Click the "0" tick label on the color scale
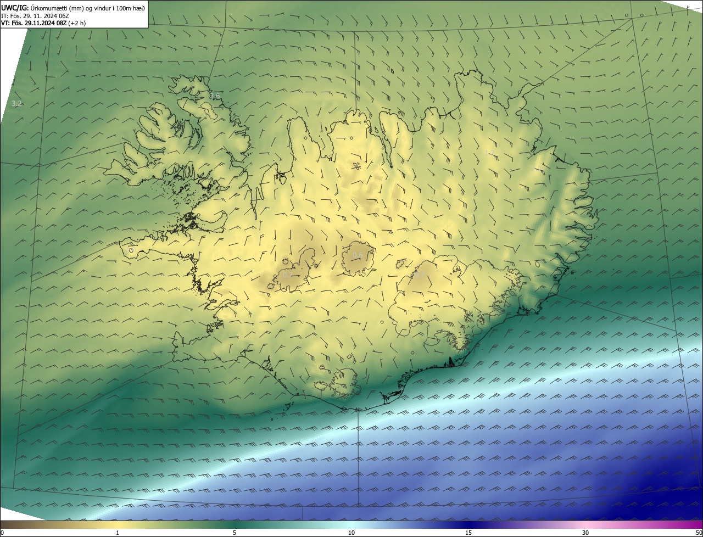Viewport: 703px width, 537px height. tap(2, 533)
